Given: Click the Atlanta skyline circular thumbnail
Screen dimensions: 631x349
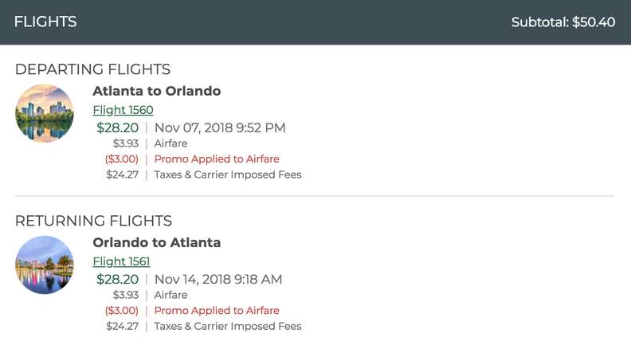Looking at the screenshot, I should (45, 113).
